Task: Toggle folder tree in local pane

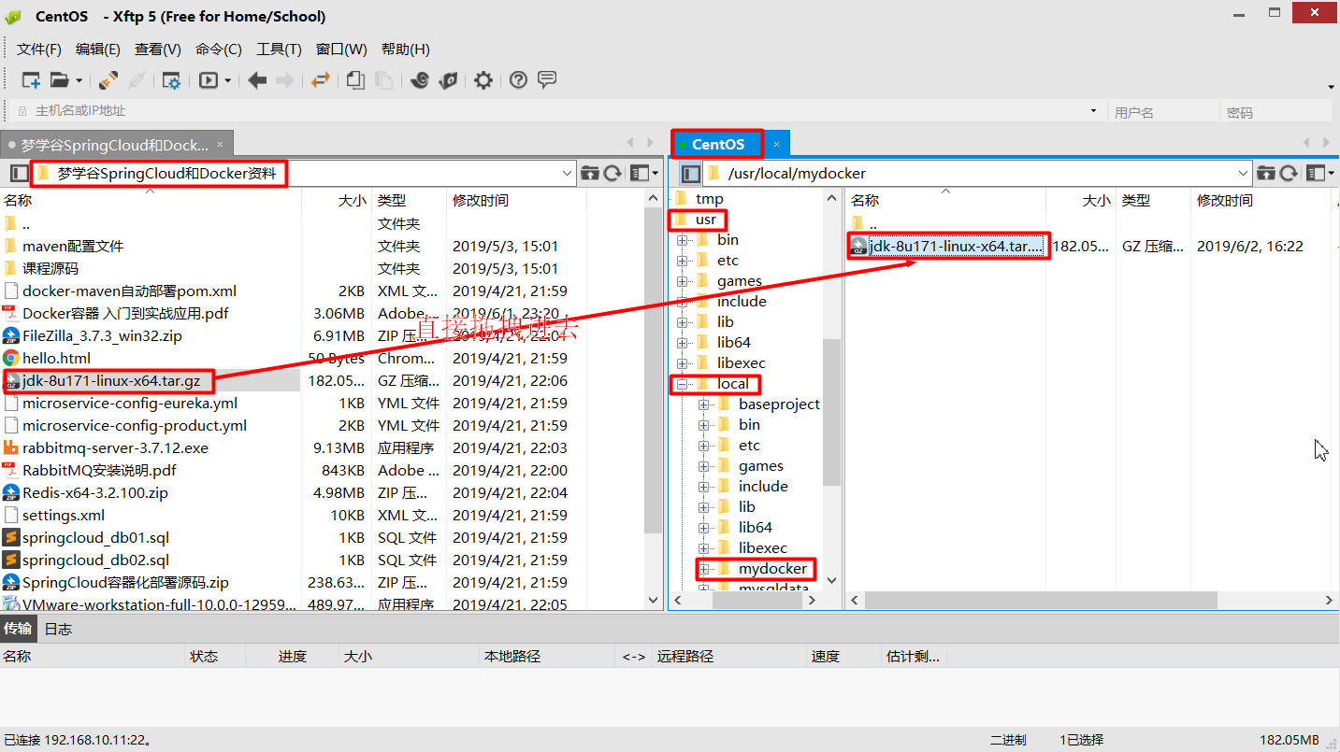Action: point(19,173)
